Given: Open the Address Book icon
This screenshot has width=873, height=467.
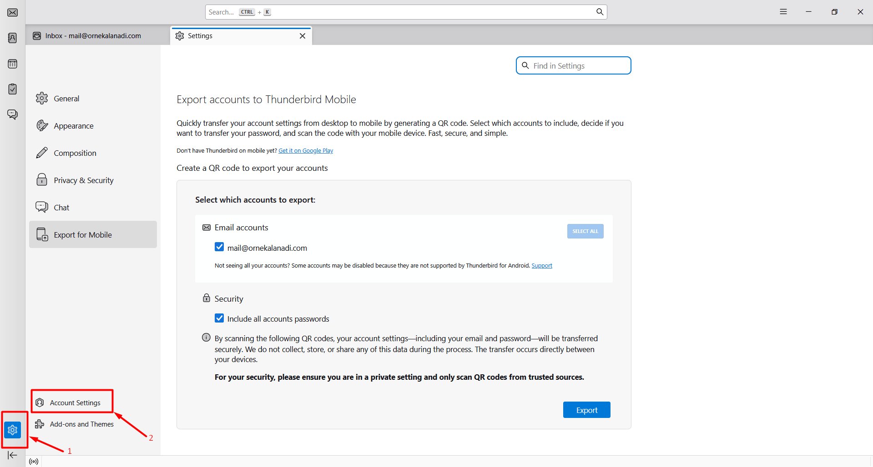Looking at the screenshot, I should 13,38.
